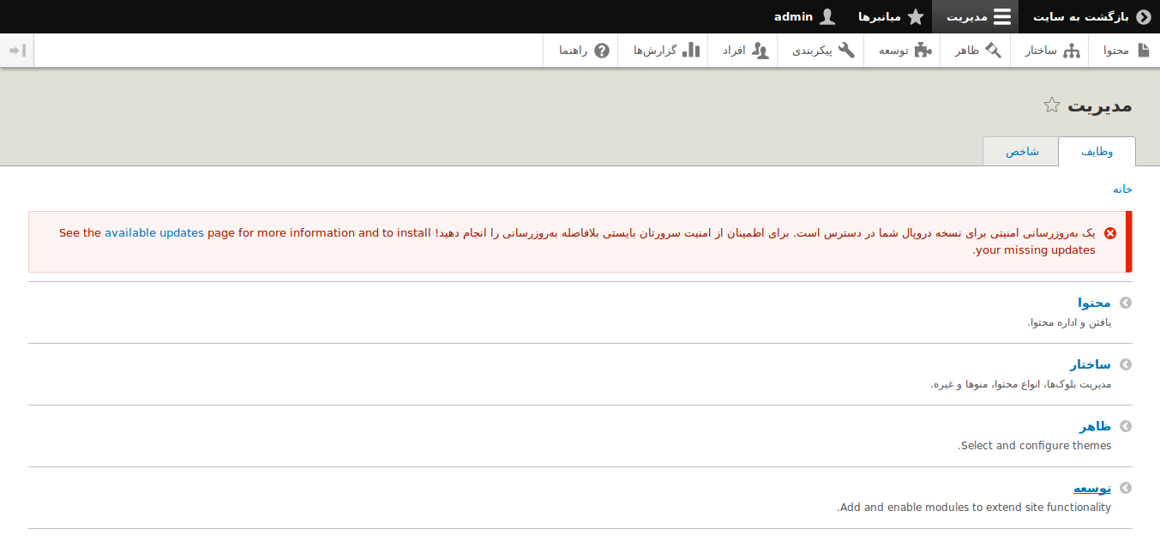The width and height of the screenshot is (1160, 541).
Task: Click the admin user silhouette icon
Action: click(827, 17)
